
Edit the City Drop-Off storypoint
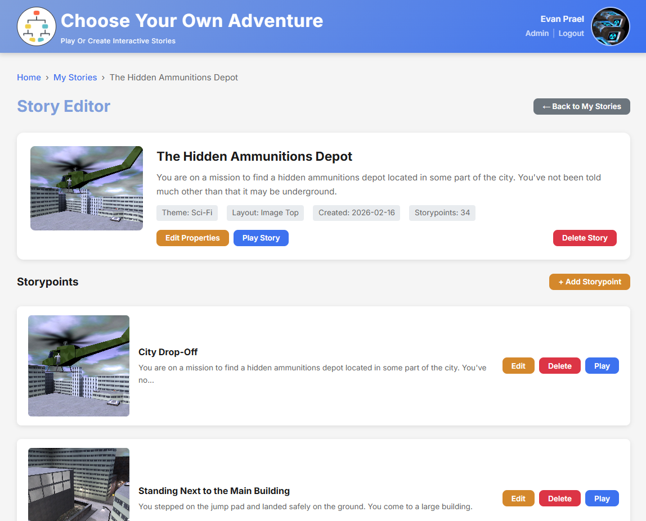pos(518,365)
